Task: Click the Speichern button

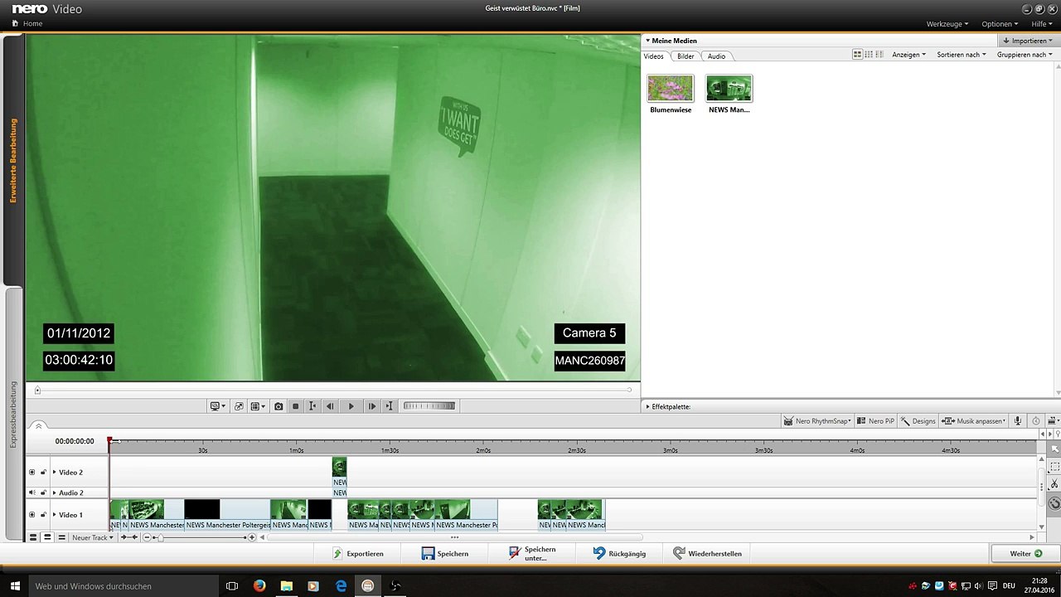Action: (445, 554)
